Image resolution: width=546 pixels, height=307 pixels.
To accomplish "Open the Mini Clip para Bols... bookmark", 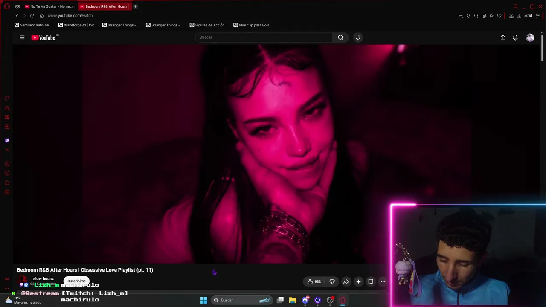I will [x=253, y=25].
